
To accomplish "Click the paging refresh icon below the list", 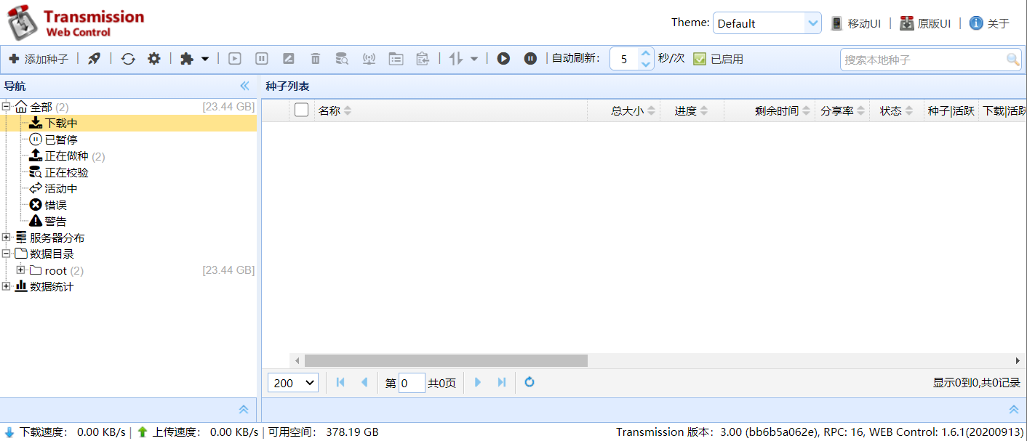I will pos(530,382).
